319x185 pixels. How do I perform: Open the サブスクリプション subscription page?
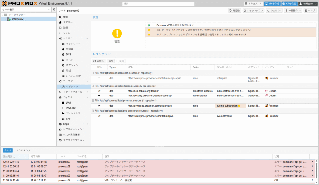click(x=74, y=140)
